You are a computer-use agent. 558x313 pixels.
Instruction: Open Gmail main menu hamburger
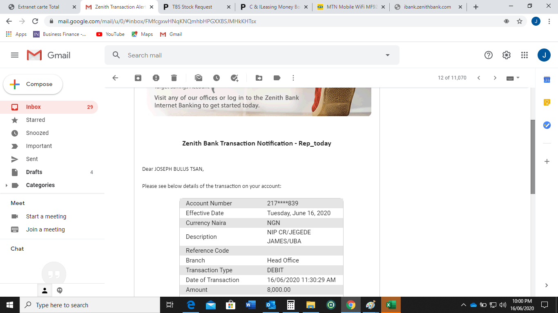(15, 55)
